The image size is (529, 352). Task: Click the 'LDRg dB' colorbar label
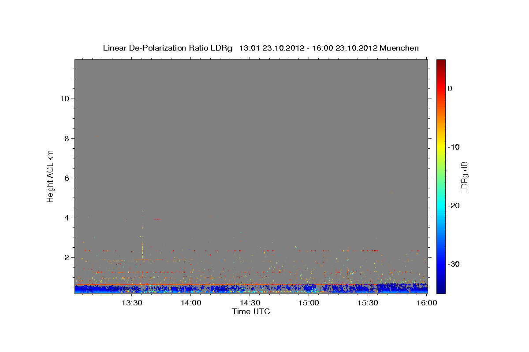464,177
